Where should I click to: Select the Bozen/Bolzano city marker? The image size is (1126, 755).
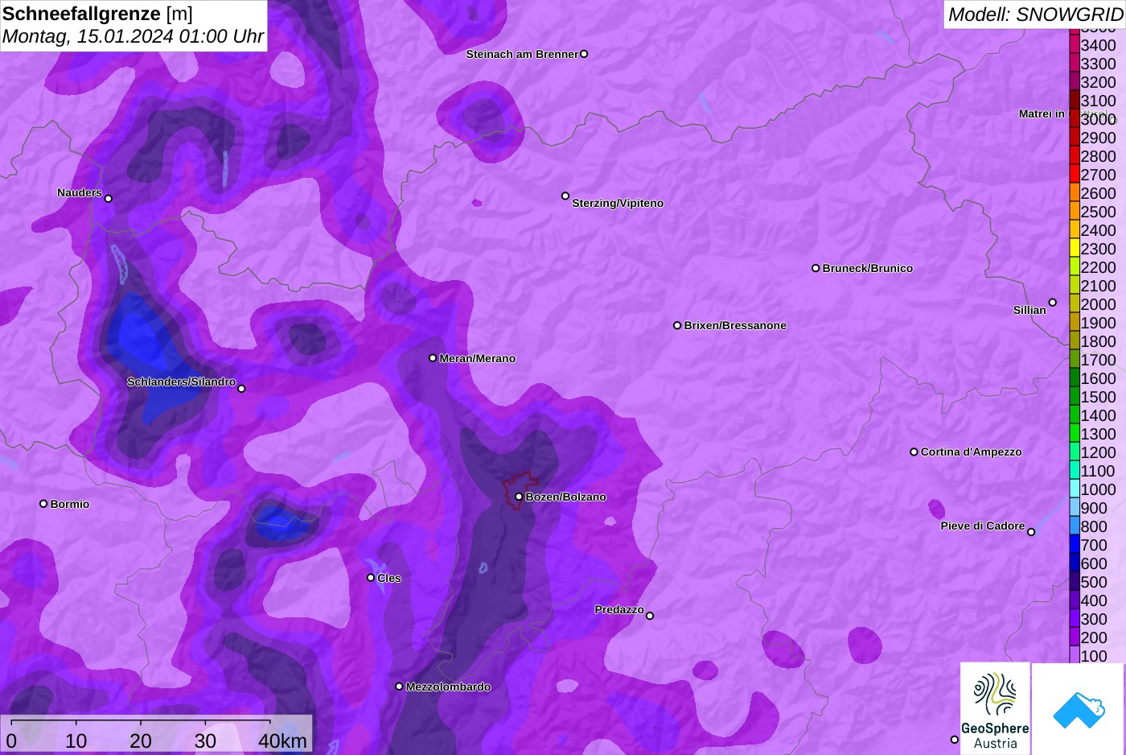click(x=519, y=497)
